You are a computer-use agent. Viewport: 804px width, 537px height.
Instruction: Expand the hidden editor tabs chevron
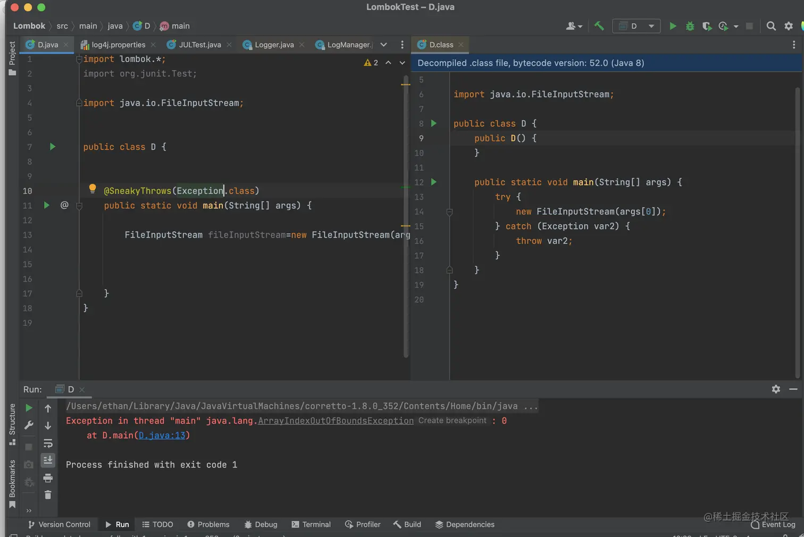[x=383, y=45]
